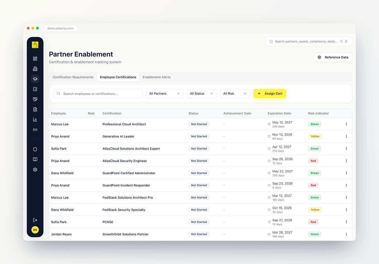Click the Achievement Date column header
379x264 pixels.
tap(237, 114)
